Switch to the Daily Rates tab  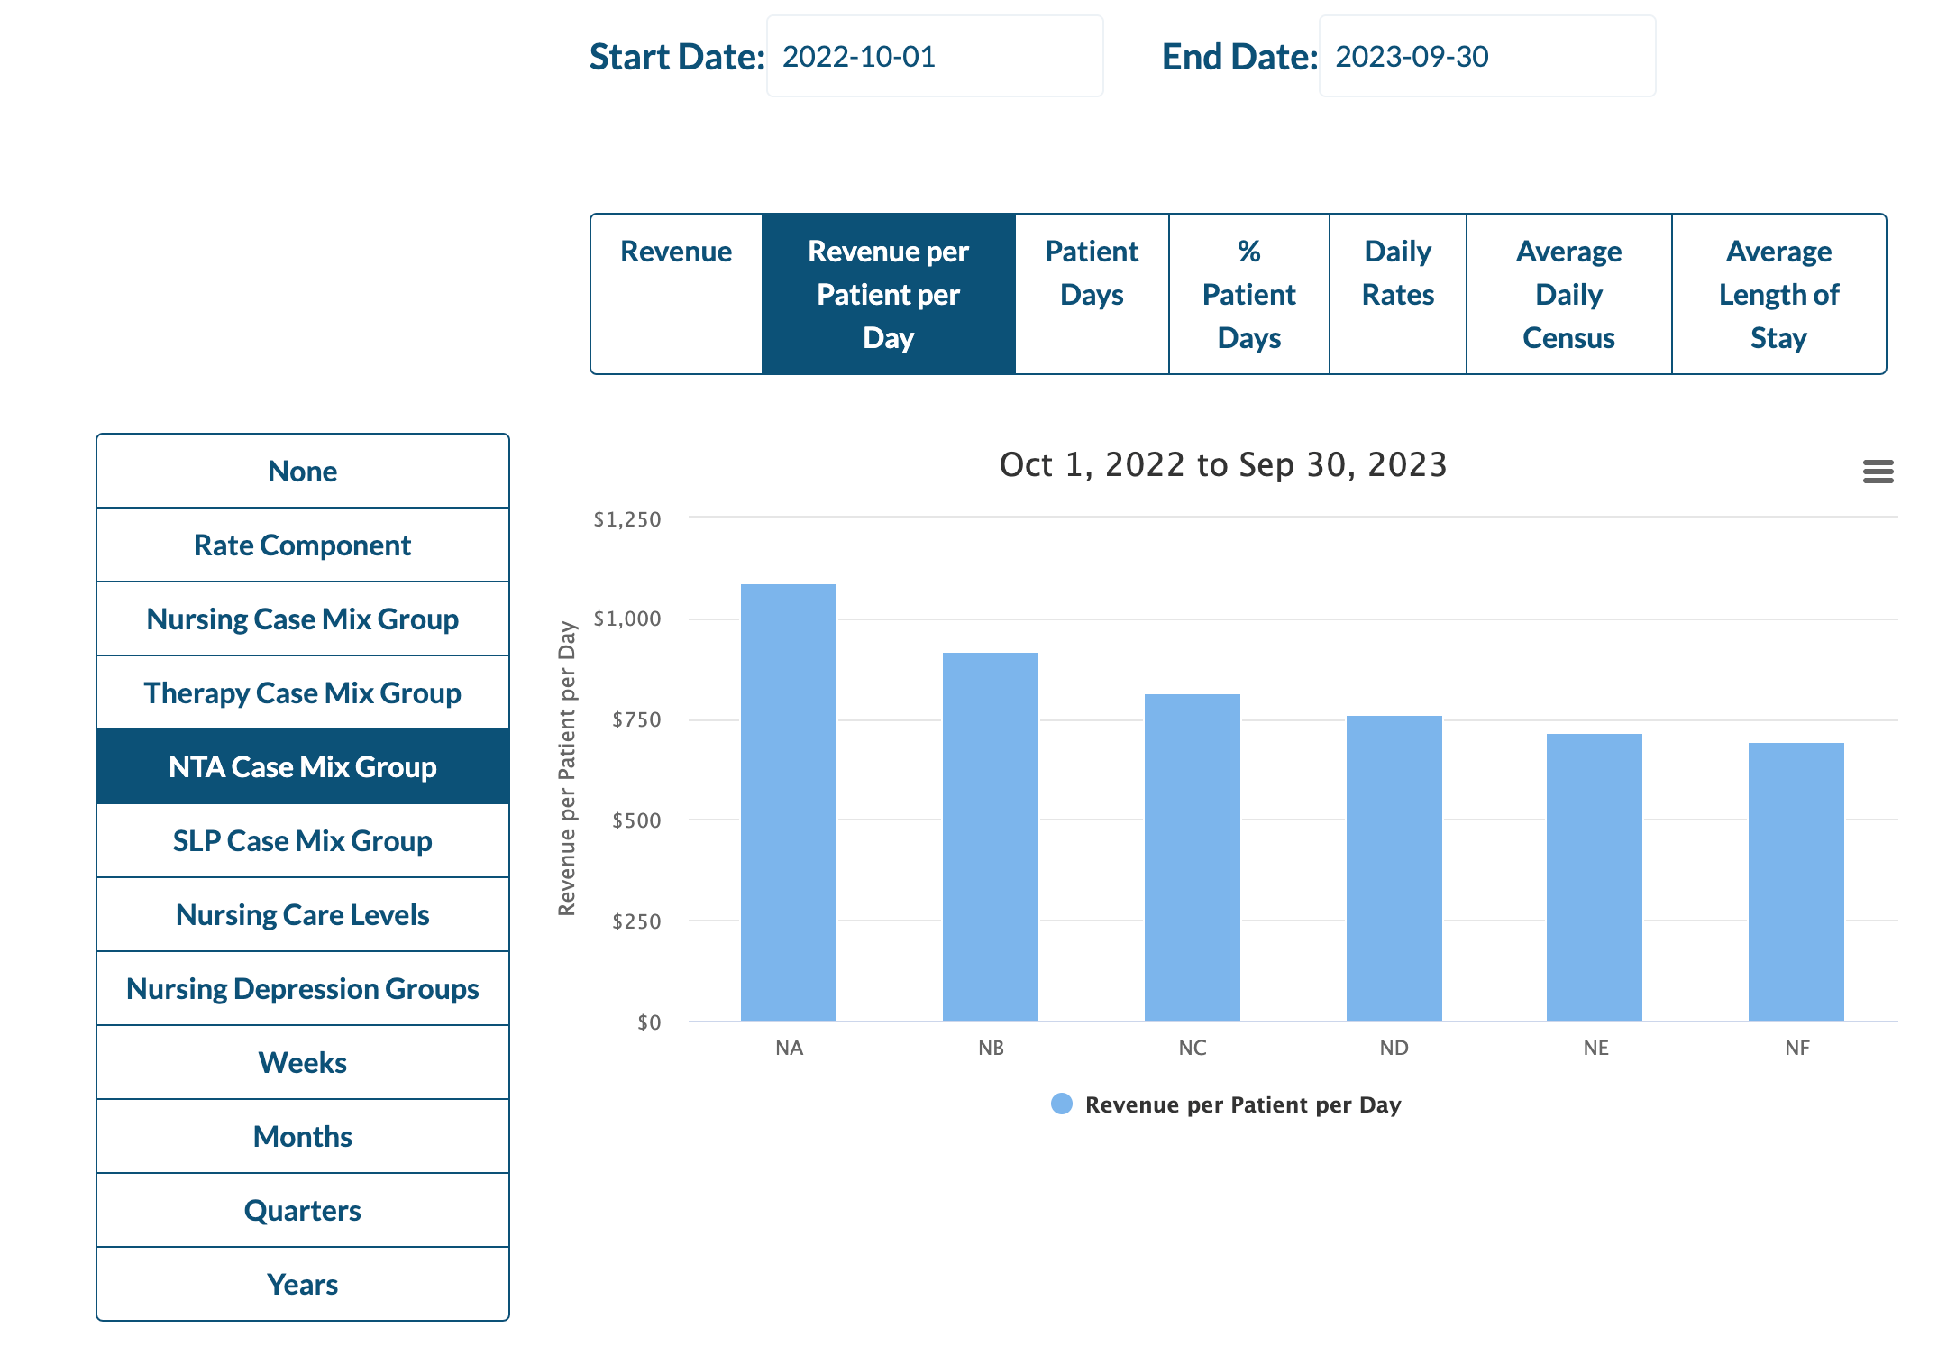tap(1397, 294)
